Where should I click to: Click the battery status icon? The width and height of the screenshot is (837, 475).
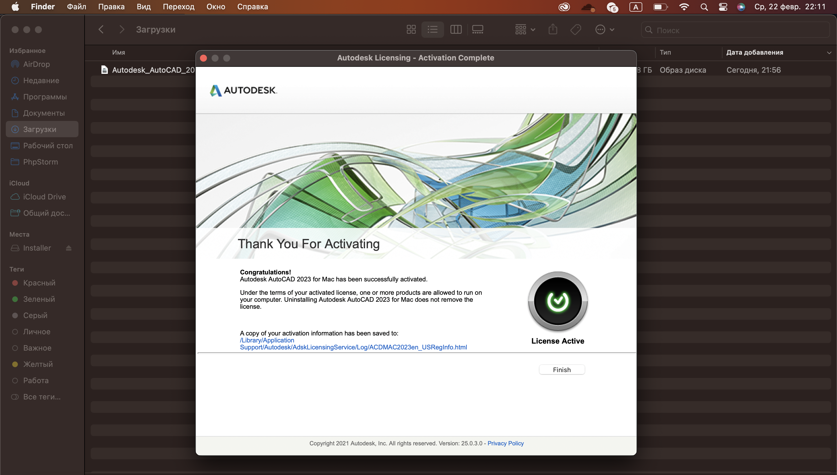coord(661,7)
